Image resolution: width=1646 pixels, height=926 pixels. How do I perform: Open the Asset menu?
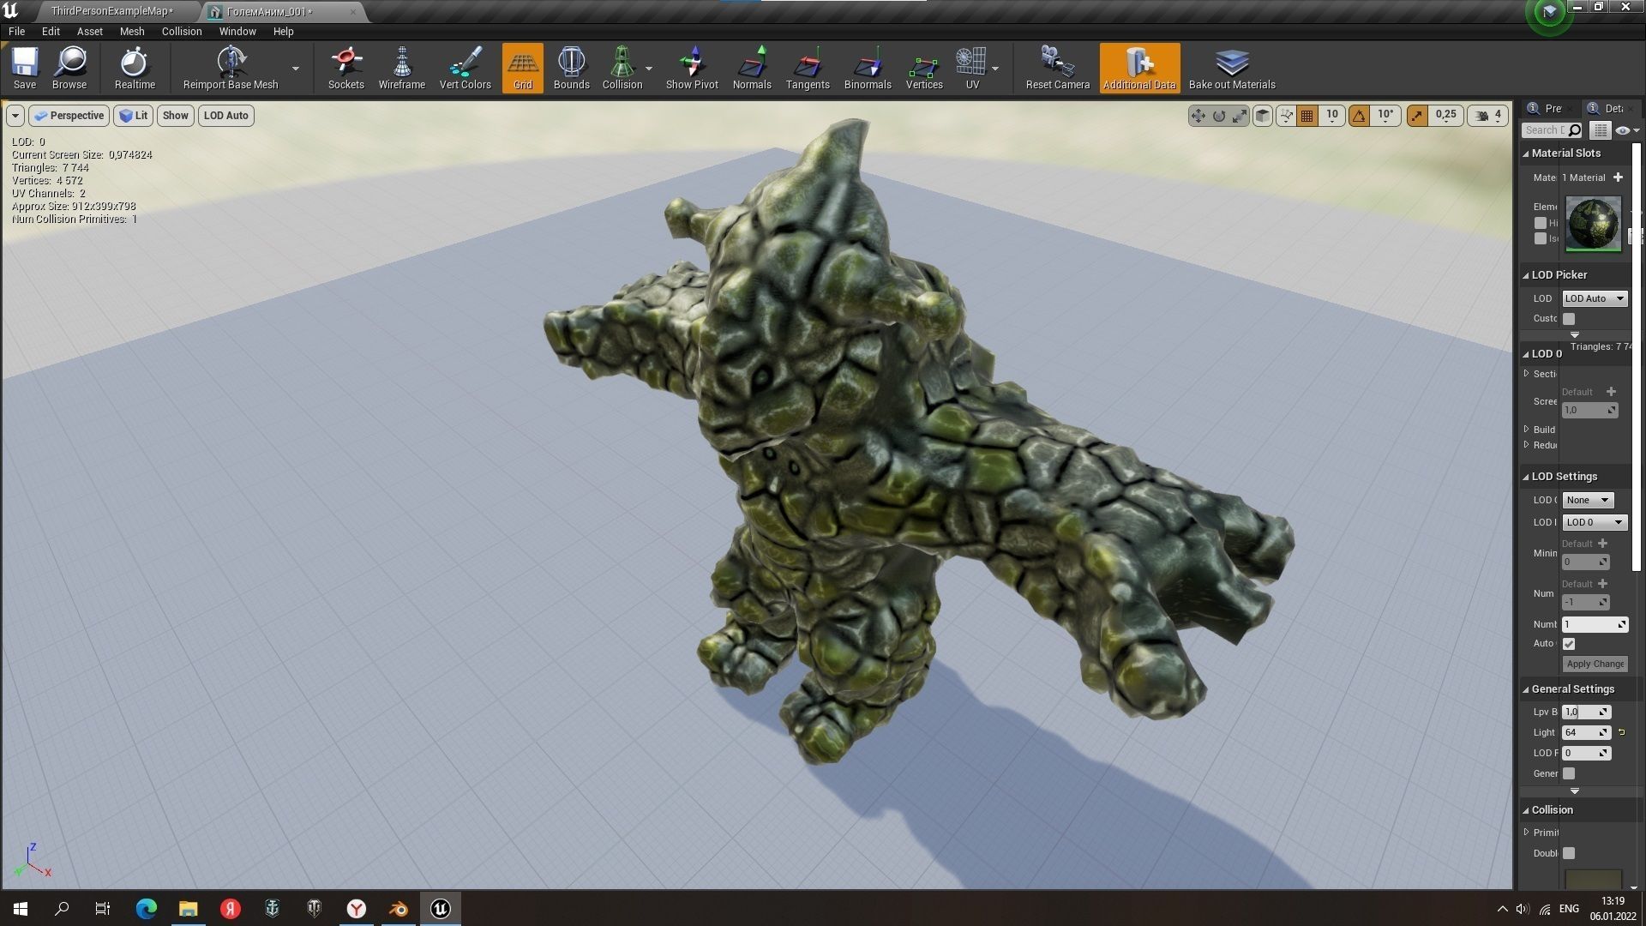(90, 31)
